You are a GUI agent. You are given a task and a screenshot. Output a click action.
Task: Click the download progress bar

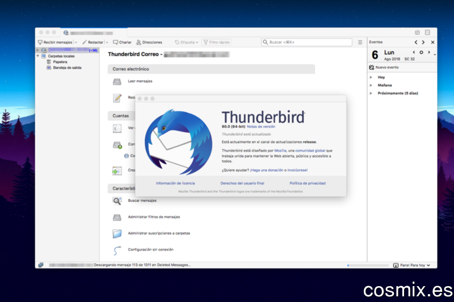click(368, 265)
